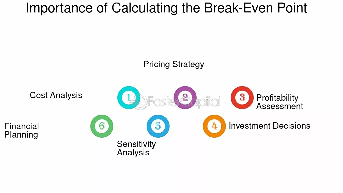Select the word Calculating in the title

tap(144, 8)
